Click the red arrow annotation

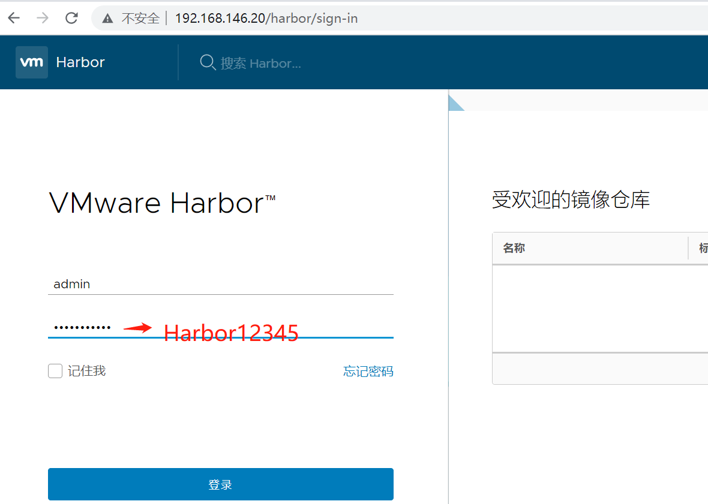tap(140, 328)
